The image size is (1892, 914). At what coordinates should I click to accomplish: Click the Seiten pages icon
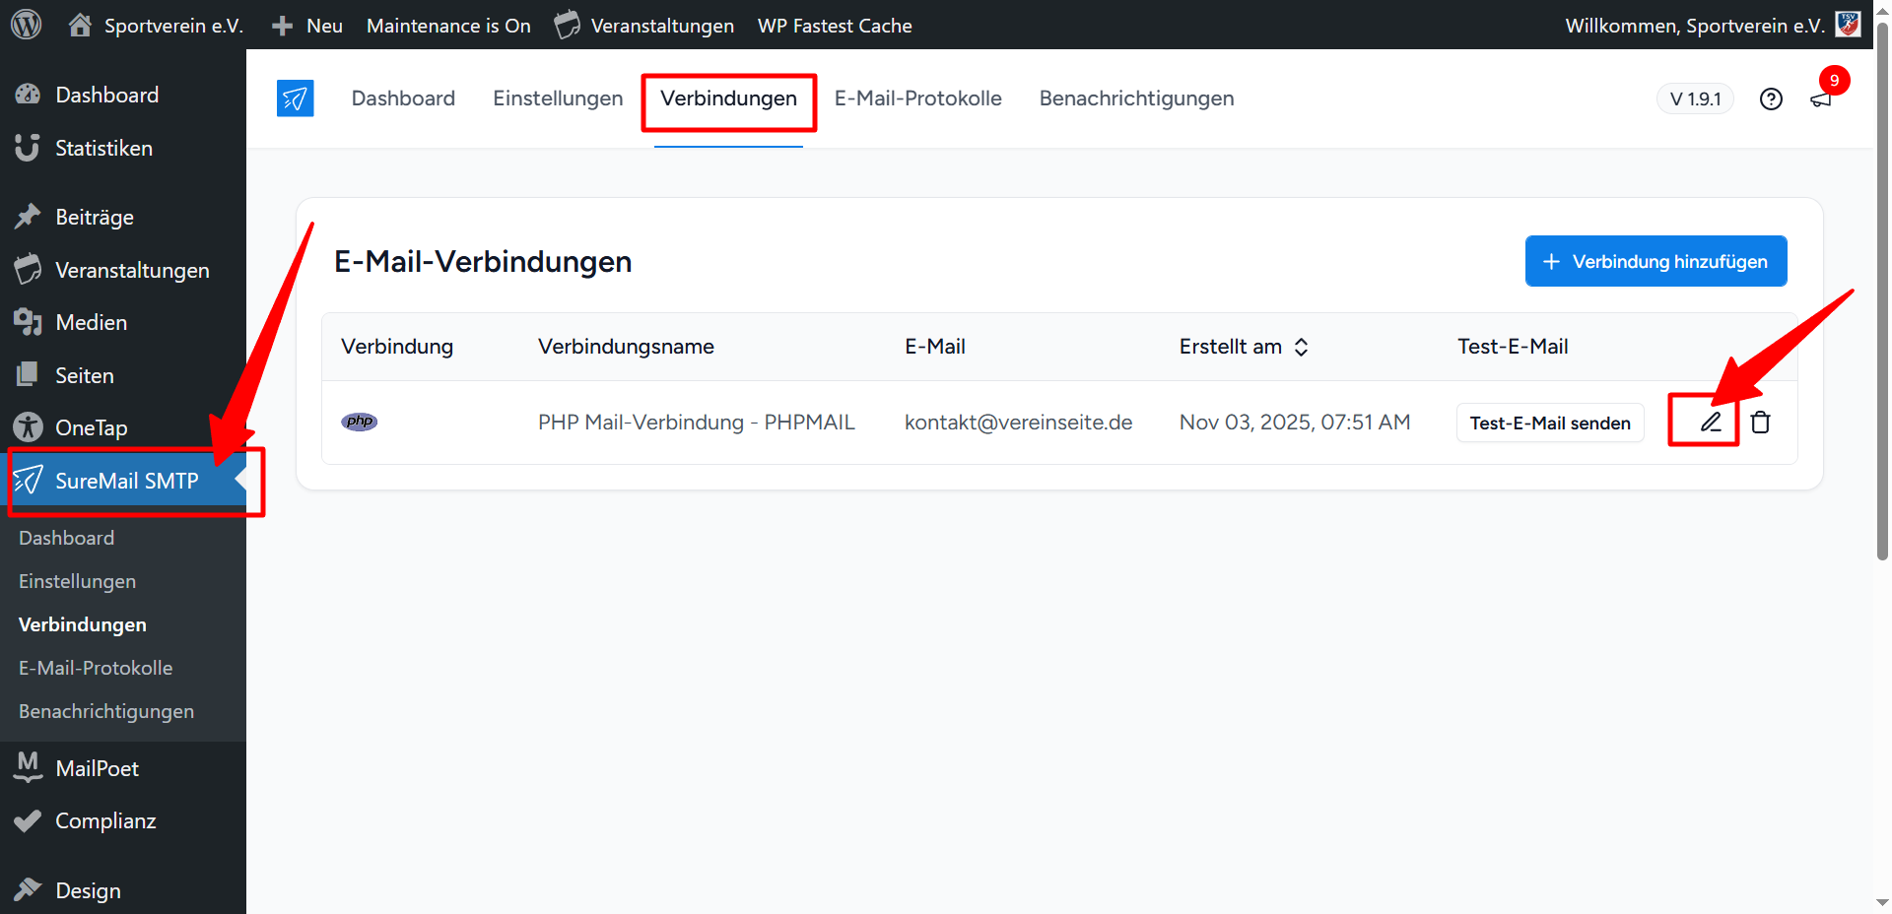28,375
